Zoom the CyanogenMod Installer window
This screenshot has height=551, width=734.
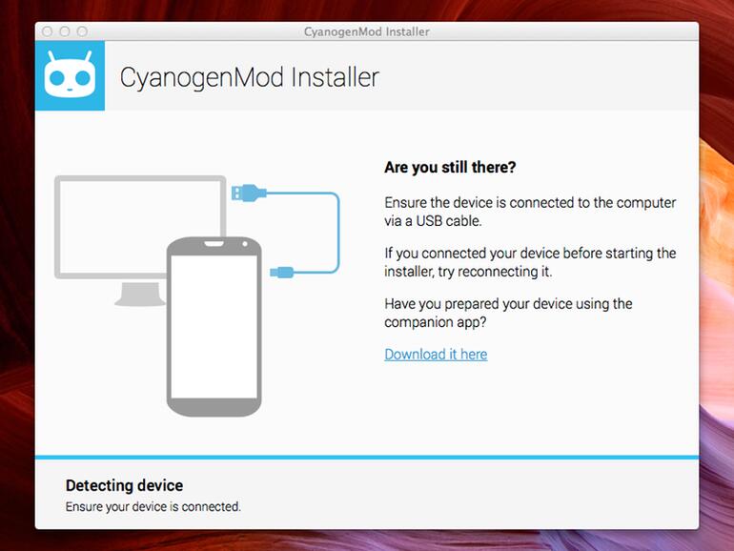(82, 31)
